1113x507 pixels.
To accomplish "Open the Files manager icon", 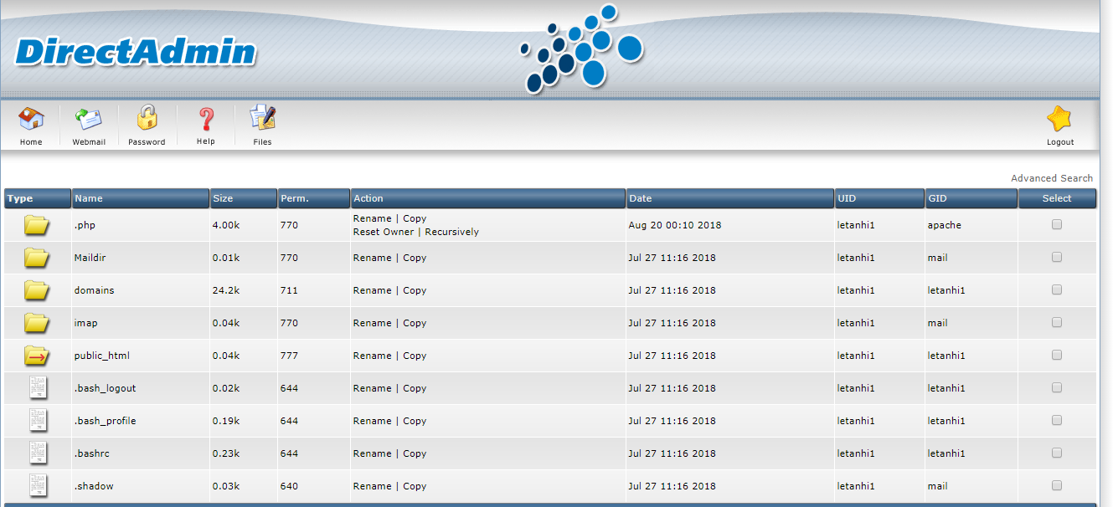I will [262, 117].
